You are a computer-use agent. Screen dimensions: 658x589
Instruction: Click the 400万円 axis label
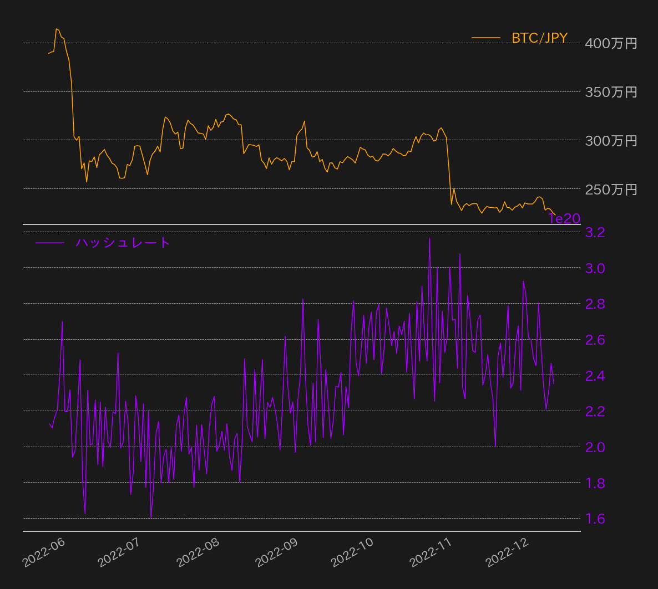point(611,43)
